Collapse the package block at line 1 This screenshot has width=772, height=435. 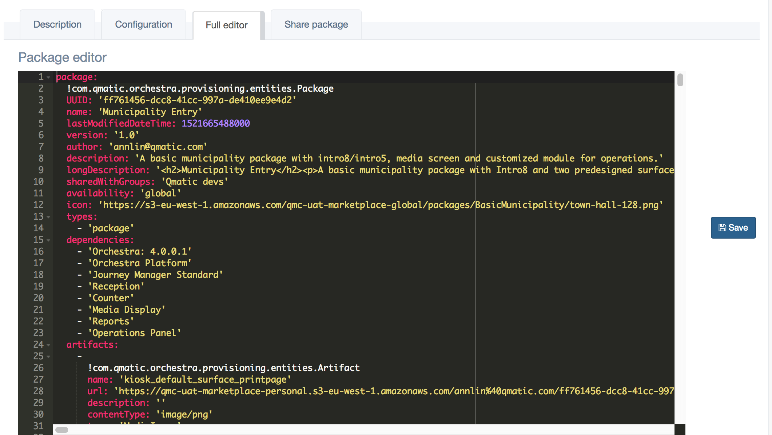pyautogui.click(x=49, y=77)
